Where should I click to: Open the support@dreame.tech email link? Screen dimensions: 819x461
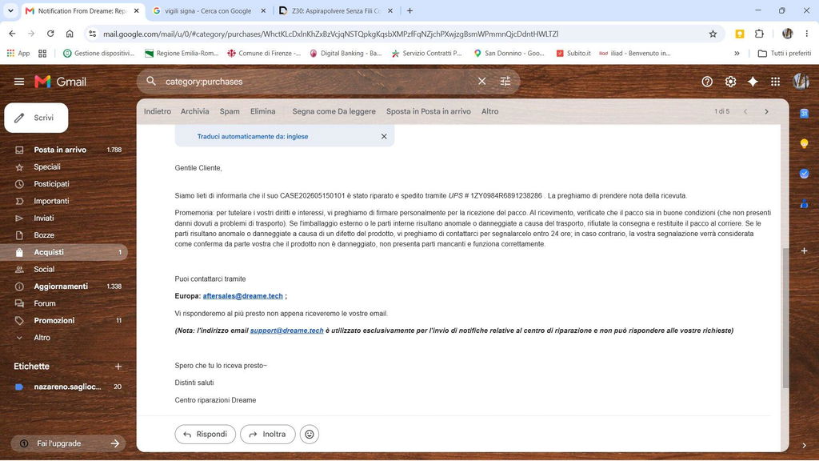click(287, 331)
